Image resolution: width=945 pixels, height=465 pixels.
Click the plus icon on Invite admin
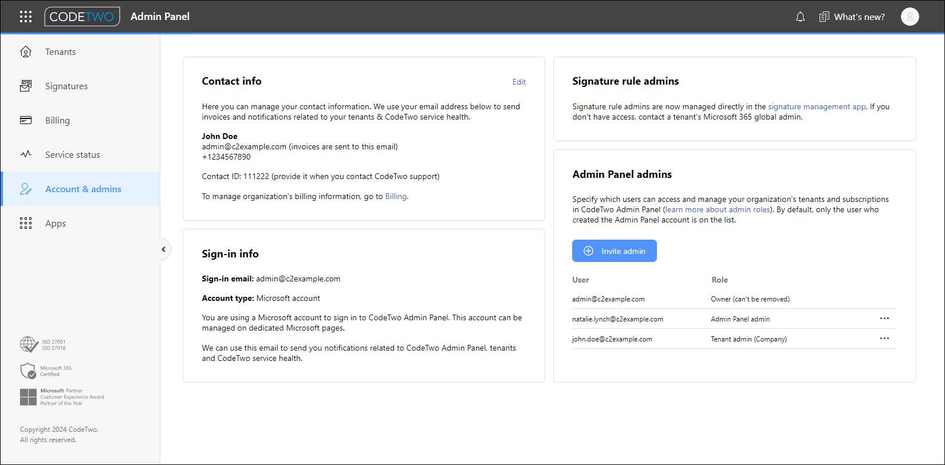588,251
